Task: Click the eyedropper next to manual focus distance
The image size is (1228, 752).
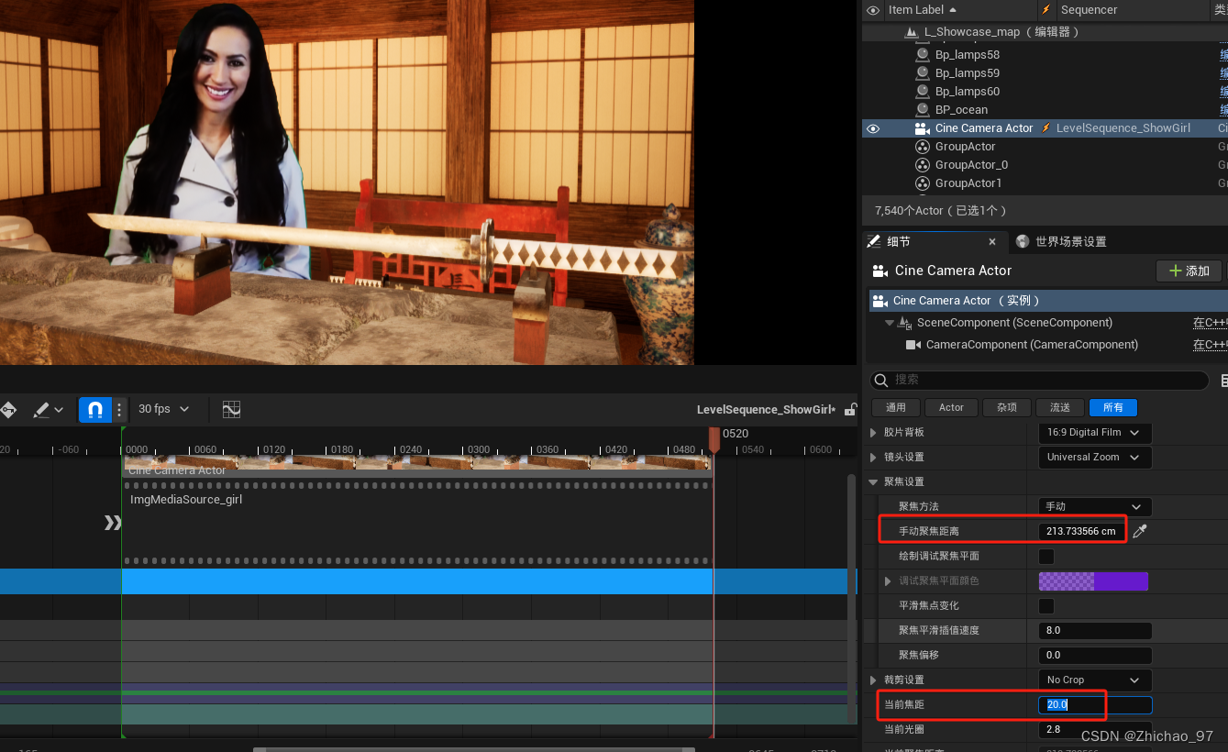Action: coord(1140,531)
